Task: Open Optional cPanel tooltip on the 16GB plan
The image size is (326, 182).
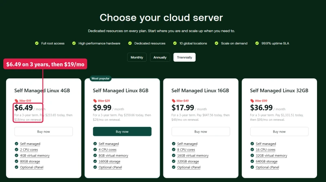Action: pyautogui.click(x=189, y=167)
